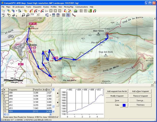Open the blue route color swatch
The image size is (157, 122).
tap(124, 105)
